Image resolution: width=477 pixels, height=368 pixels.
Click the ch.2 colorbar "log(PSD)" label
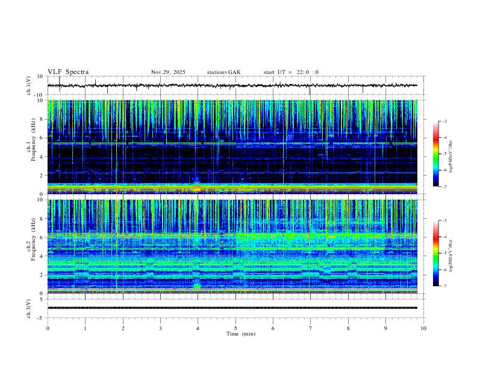tap(452, 256)
